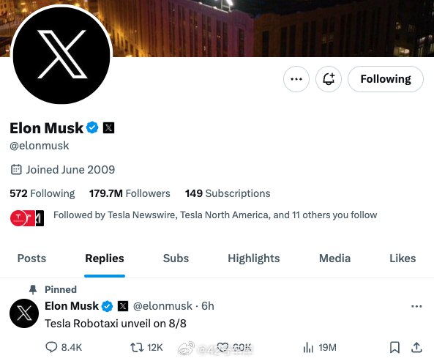The image size is (434, 361).
Task: Toggle post notifications bell icon
Action: coord(329,79)
